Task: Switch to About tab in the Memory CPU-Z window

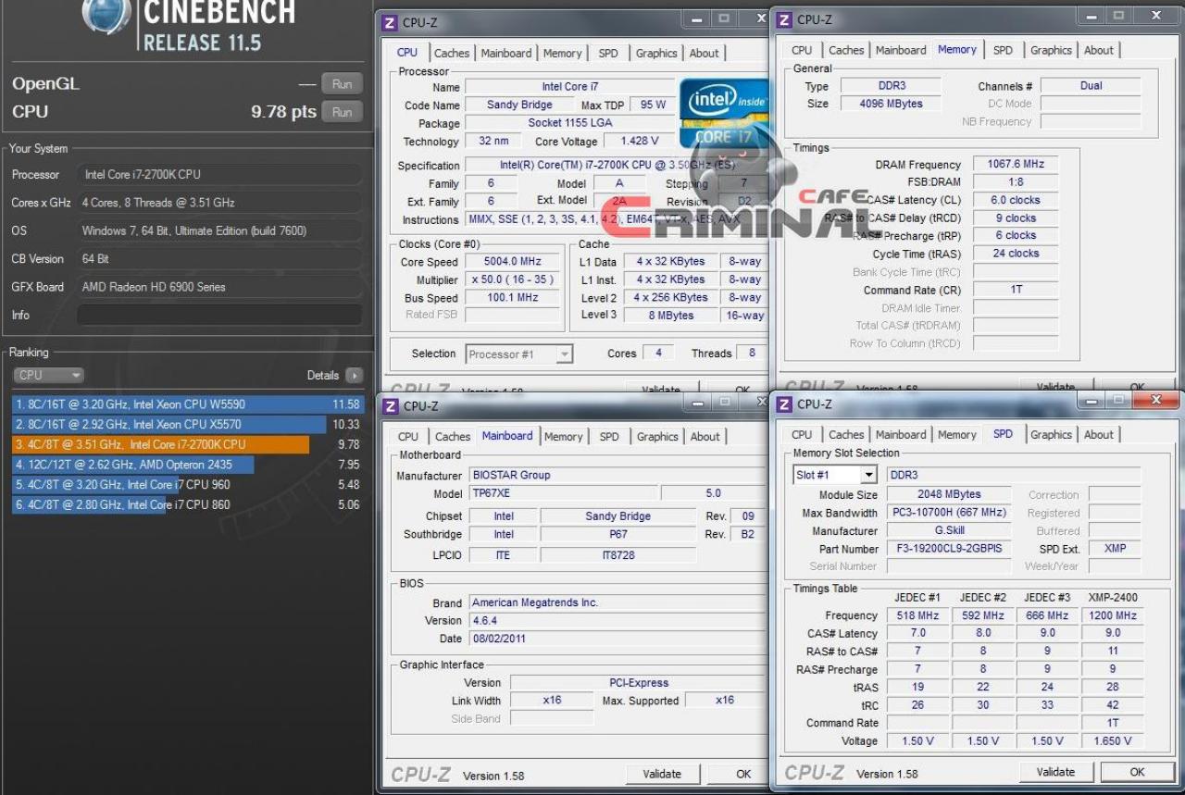Action: coord(1099,51)
